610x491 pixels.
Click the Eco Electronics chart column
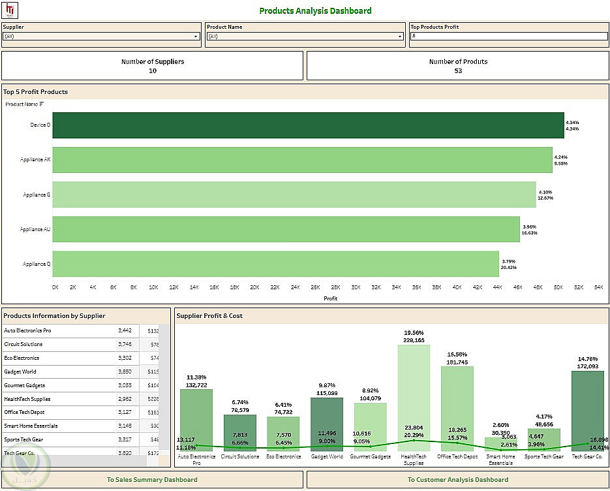click(x=283, y=434)
